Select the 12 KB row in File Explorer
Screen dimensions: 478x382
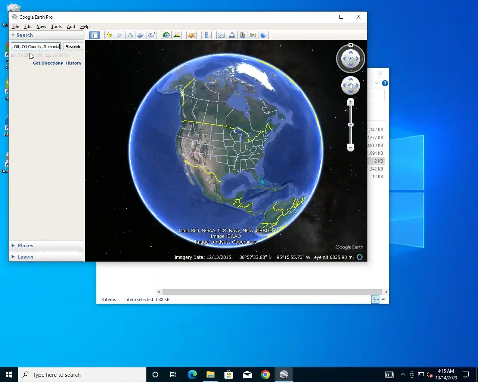pyautogui.click(x=376, y=177)
